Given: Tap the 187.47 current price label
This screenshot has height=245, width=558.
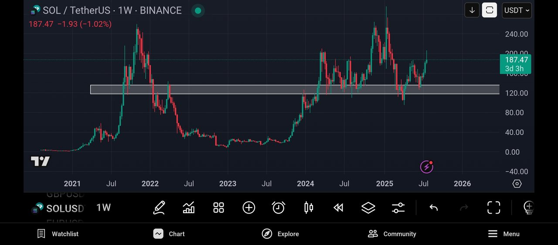Looking at the screenshot, I should click(517, 64).
